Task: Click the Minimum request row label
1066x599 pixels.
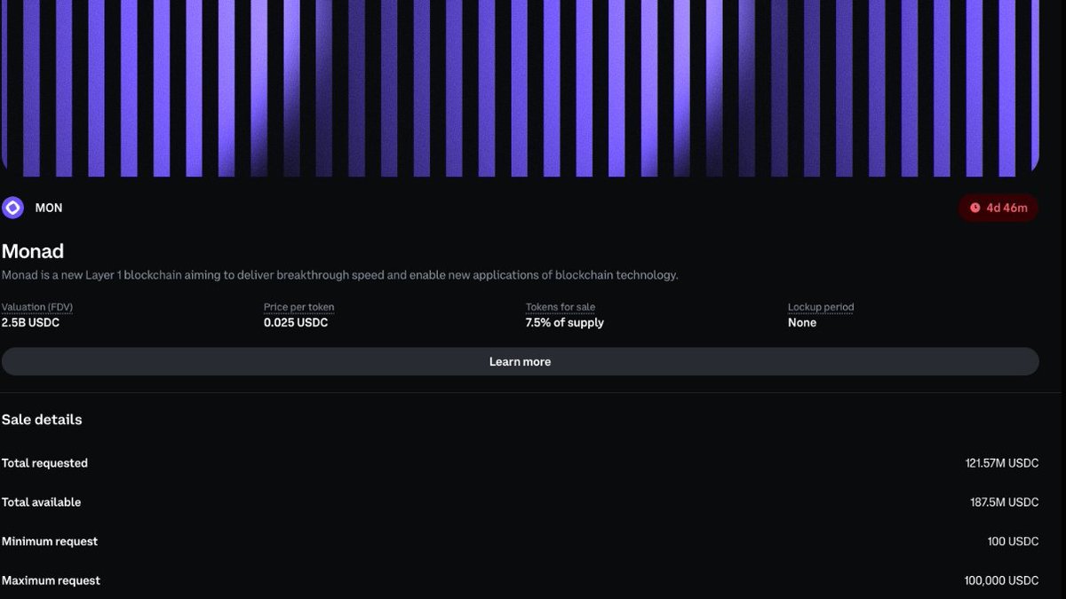Action: click(x=50, y=541)
